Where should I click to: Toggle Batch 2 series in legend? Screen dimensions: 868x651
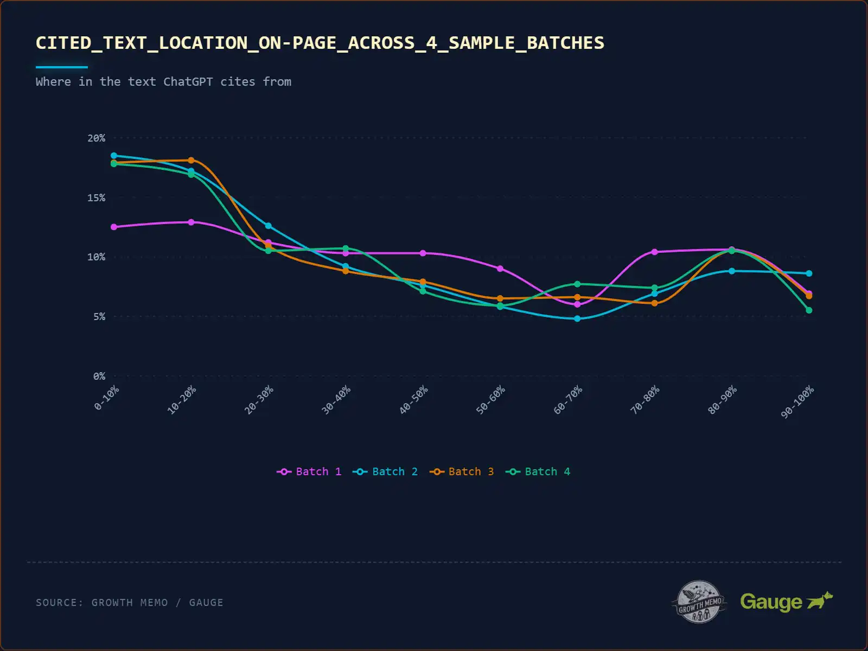[394, 472]
